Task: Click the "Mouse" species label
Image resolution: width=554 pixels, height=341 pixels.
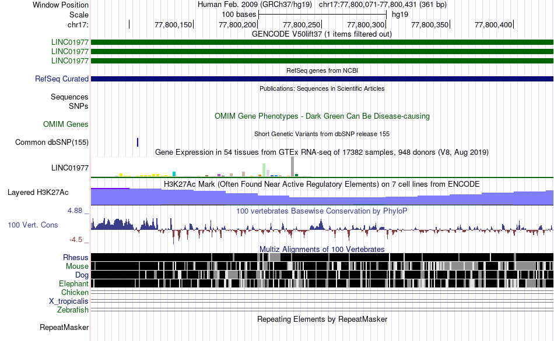Action: (x=77, y=267)
